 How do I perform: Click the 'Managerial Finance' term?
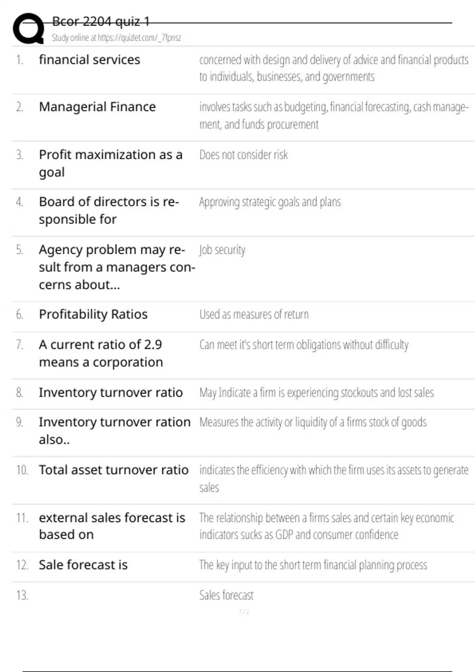[x=97, y=107]
